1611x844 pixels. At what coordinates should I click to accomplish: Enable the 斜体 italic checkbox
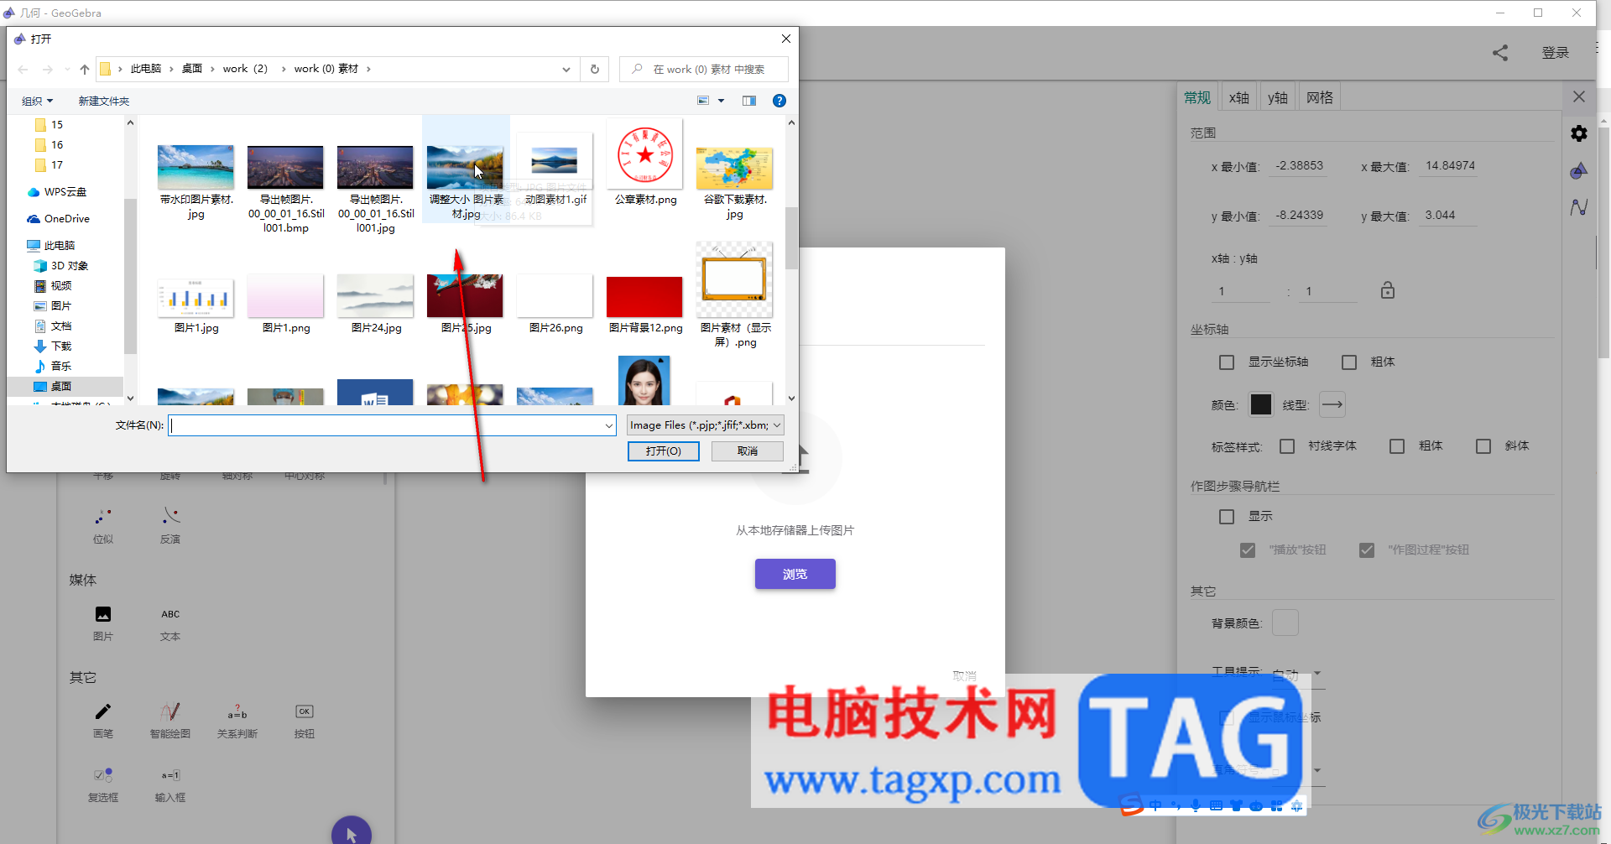1483,446
